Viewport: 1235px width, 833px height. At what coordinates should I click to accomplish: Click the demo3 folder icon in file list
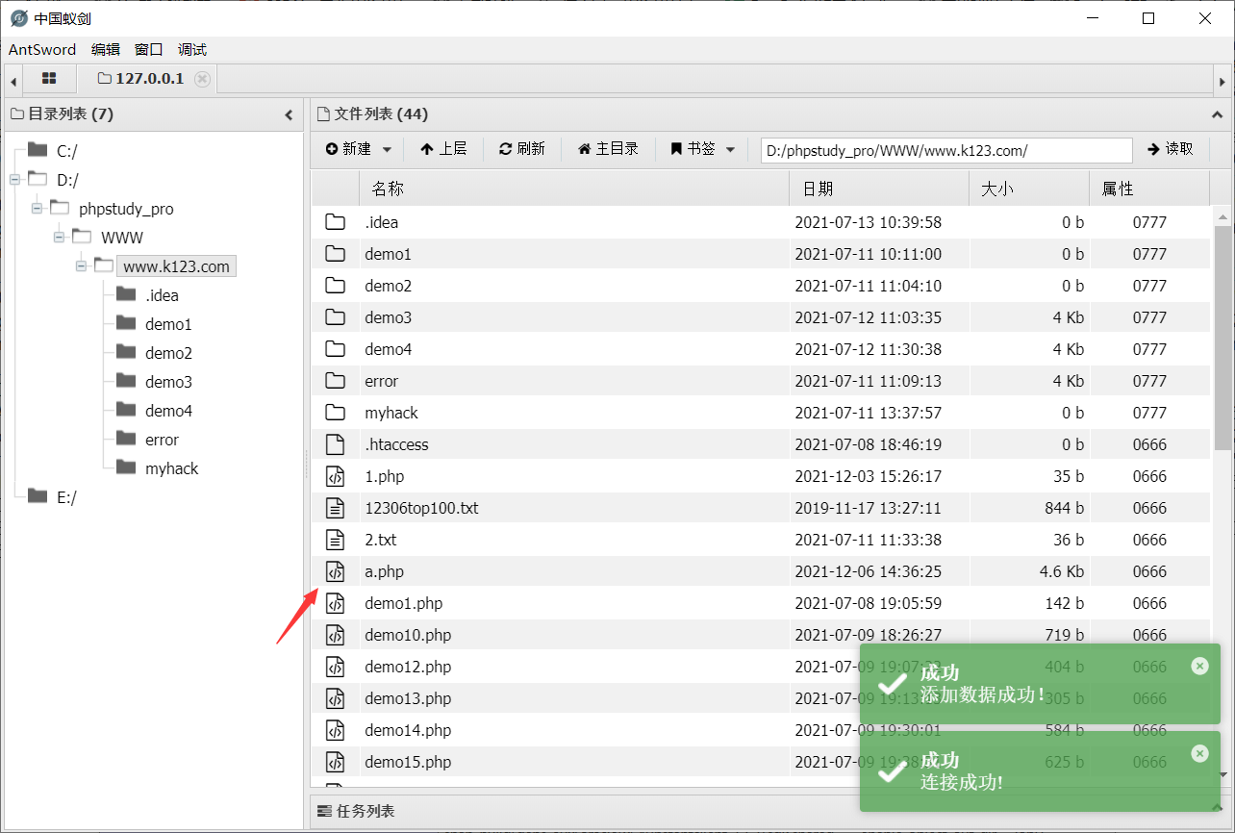[335, 317]
